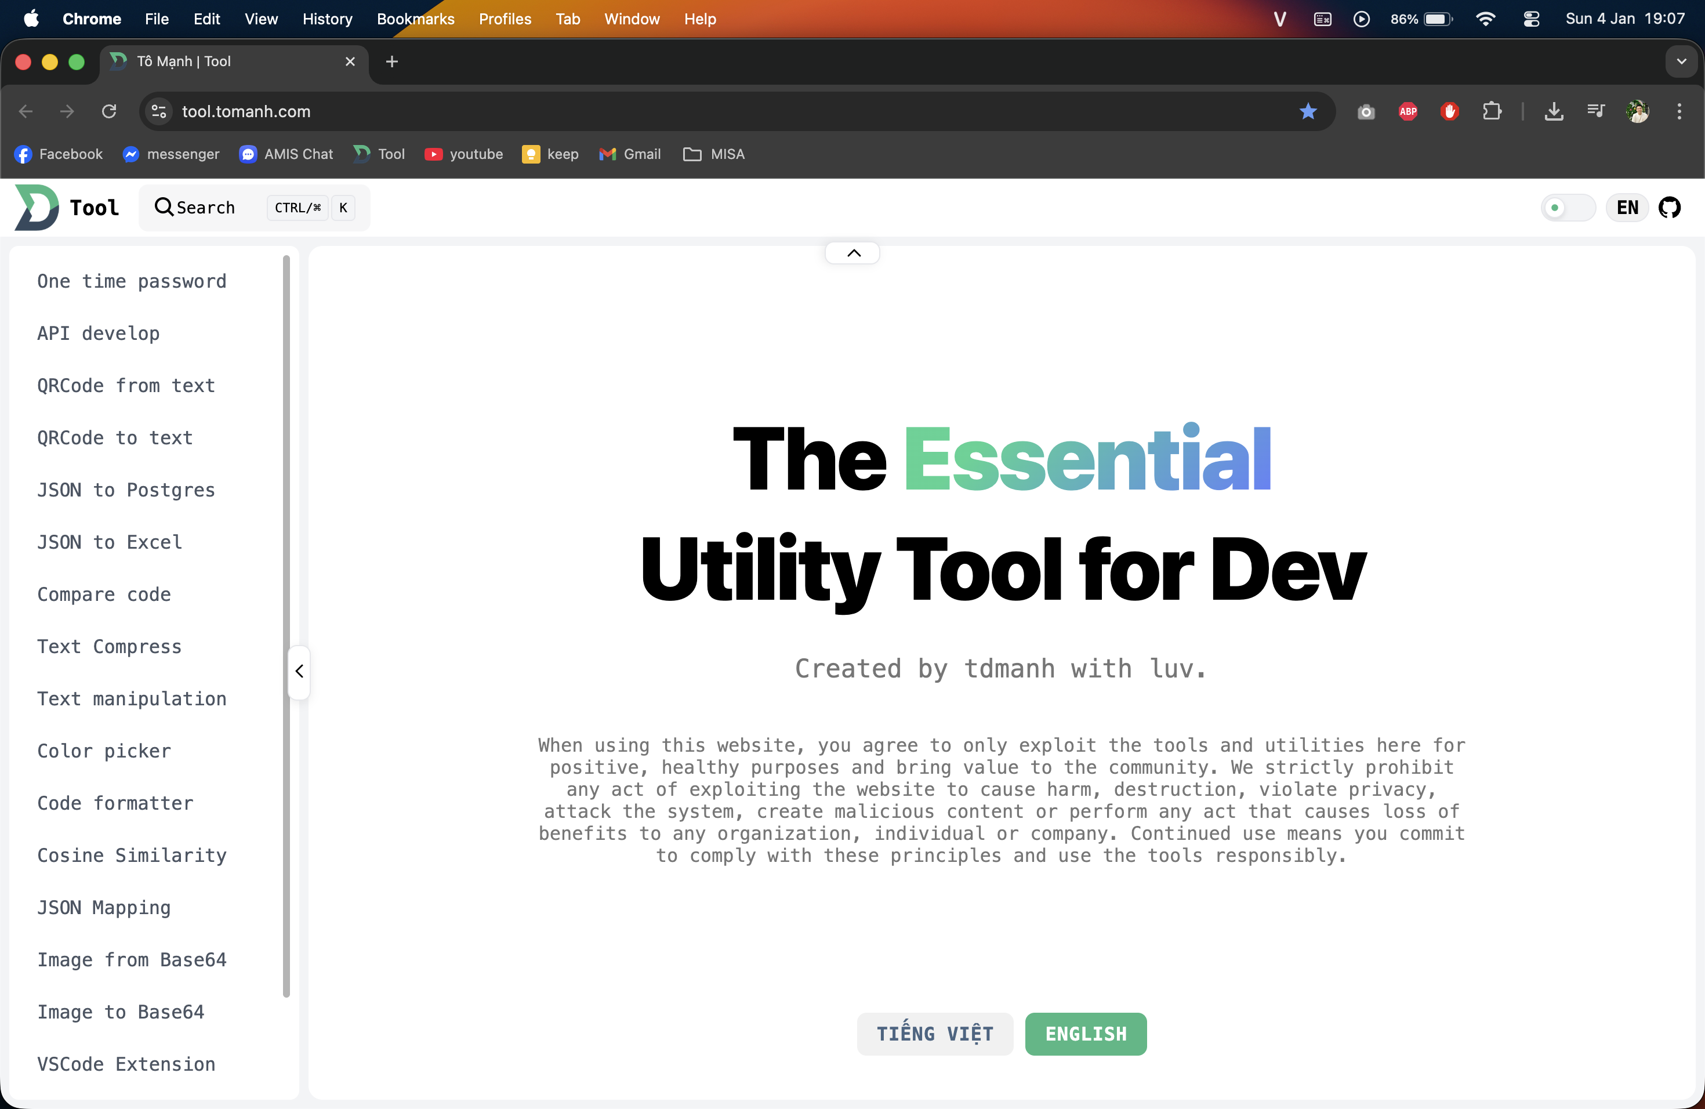Image resolution: width=1705 pixels, height=1109 pixels.
Task: Open macOS Control Center in the menu bar
Action: pyautogui.click(x=1531, y=19)
